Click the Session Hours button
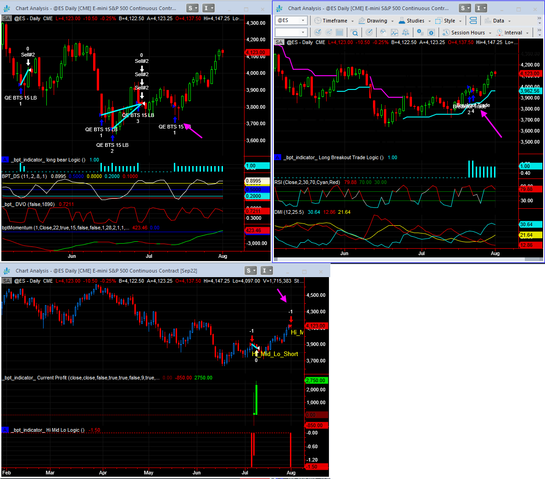This screenshot has width=545, height=479. (467, 33)
